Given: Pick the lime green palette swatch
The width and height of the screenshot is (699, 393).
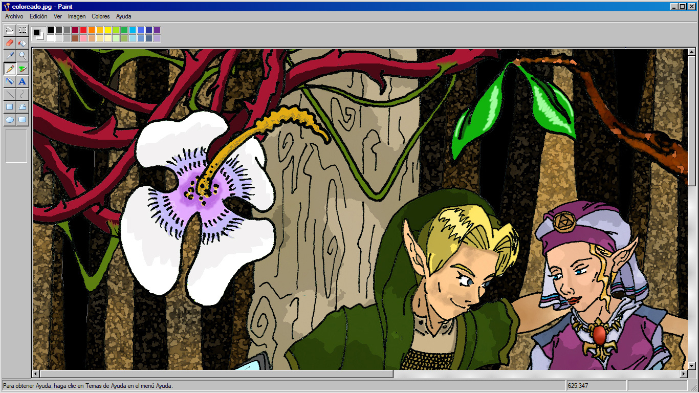Looking at the screenshot, I should pos(116,30).
